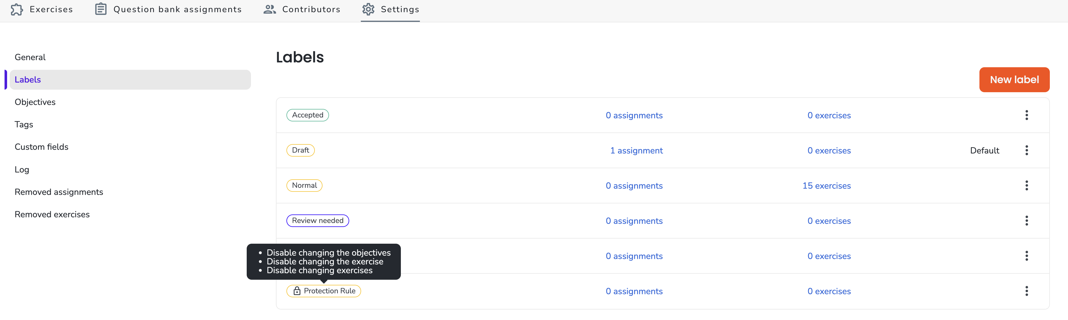Open the three-dot menu for Draft label

1027,150
